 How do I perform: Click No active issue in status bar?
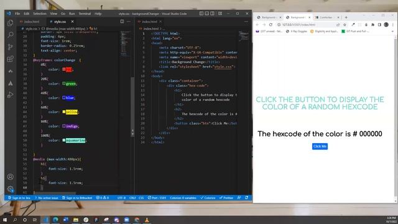pyautogui.click(x=46, y=198)
